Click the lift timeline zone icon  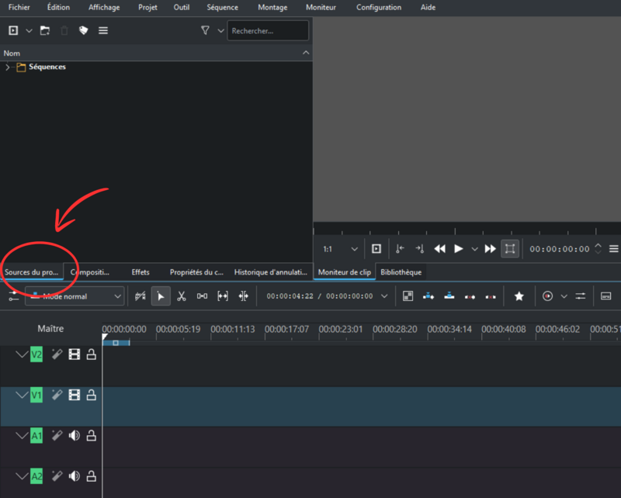point(491,296)
